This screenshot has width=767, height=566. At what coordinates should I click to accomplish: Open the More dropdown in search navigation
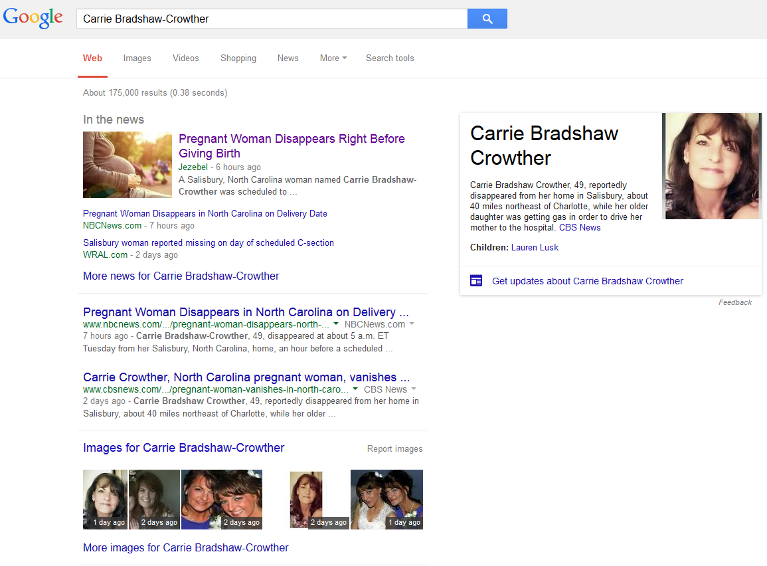coord(333,58)
